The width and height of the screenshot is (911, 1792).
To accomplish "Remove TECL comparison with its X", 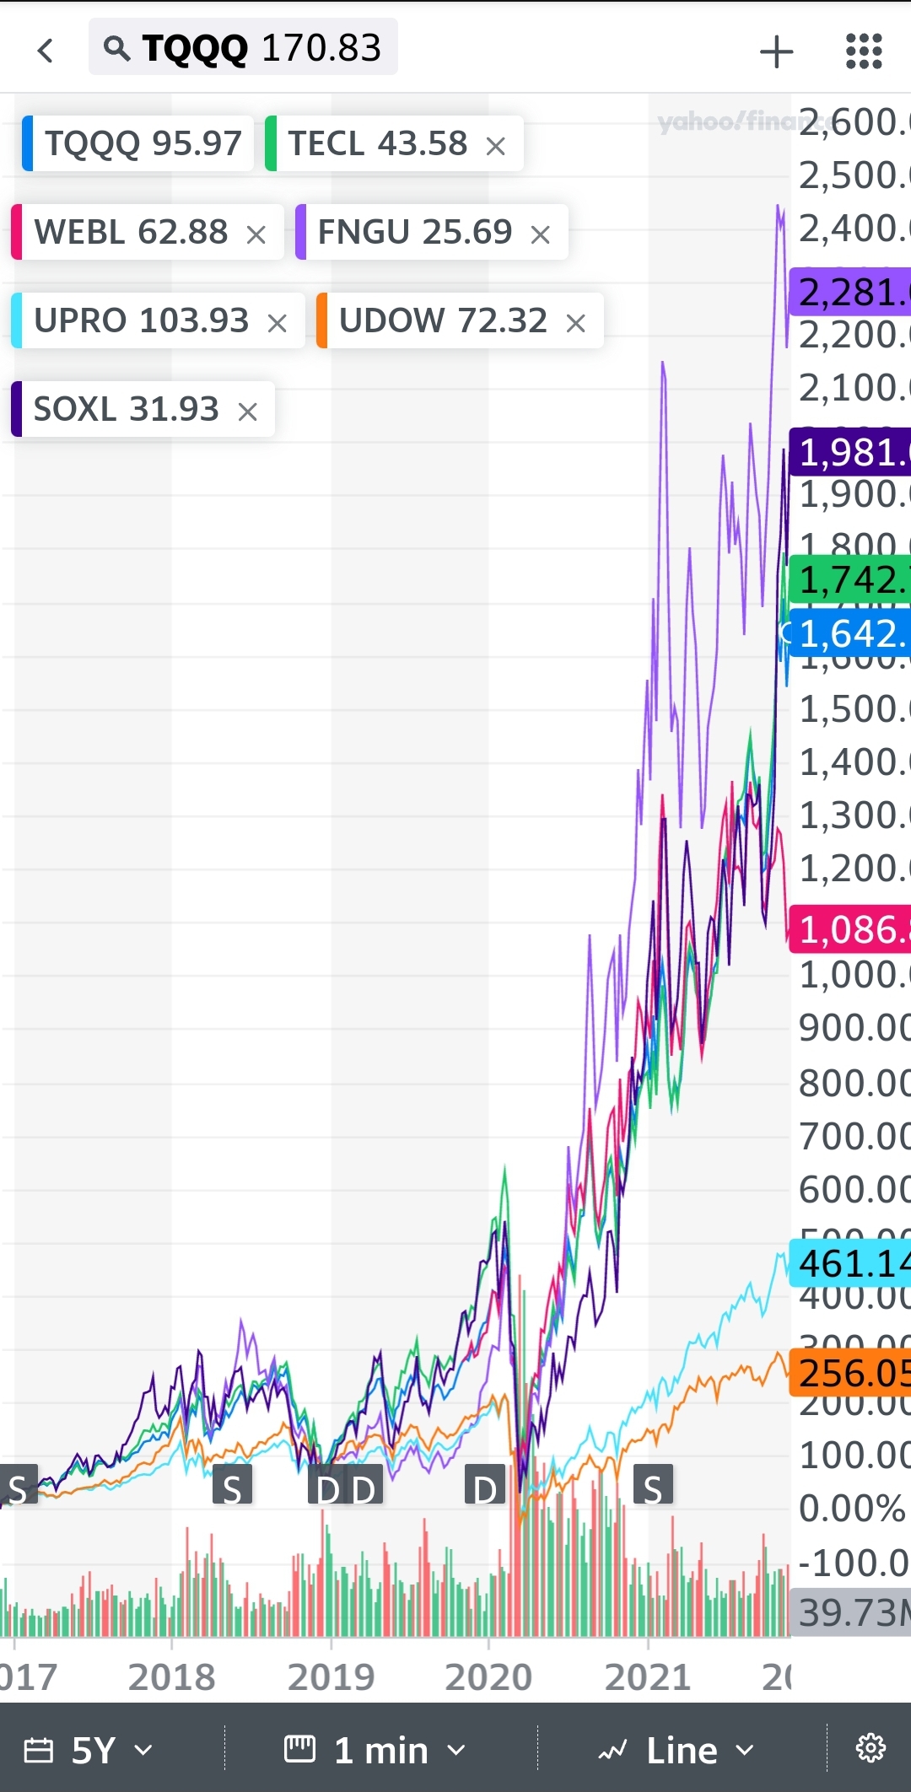I will click(x=496, y=146).
